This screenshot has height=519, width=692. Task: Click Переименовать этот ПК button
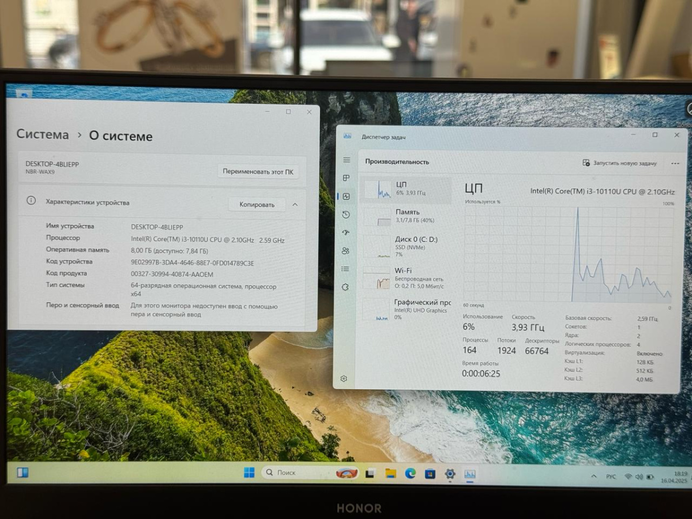[x=258, y=171]
